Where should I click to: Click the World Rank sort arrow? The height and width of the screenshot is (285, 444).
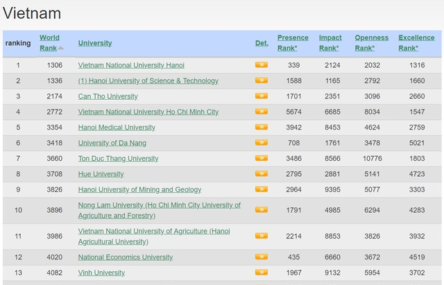60,49
